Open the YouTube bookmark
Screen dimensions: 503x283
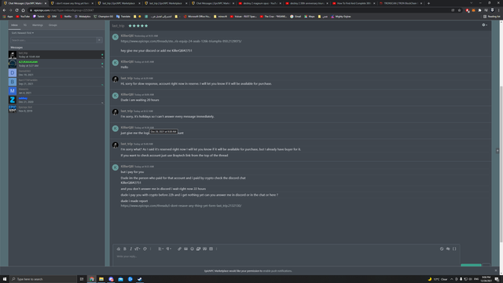click(x=23, y=17)
